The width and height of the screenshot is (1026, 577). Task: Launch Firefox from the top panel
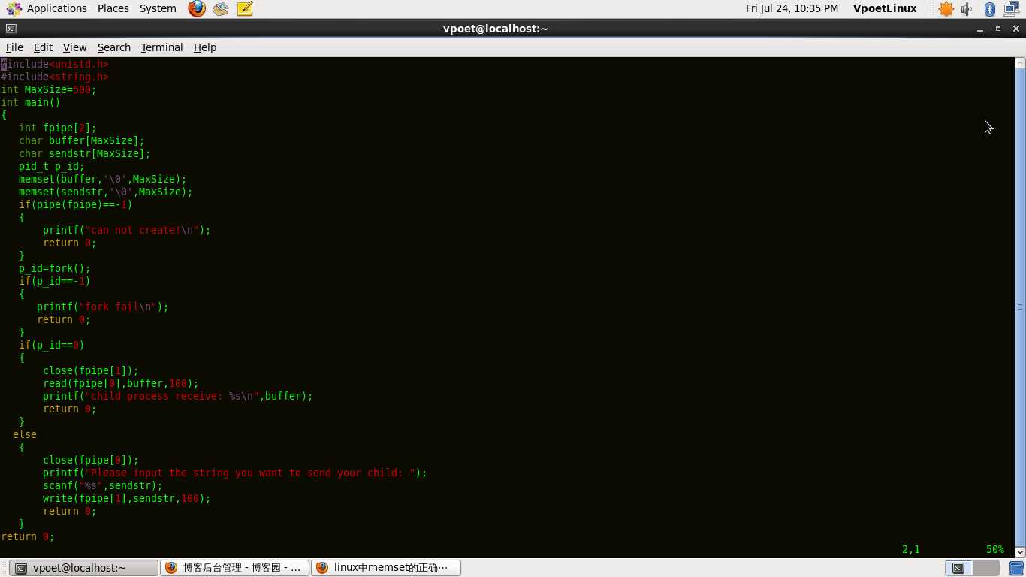coord(197,9)
